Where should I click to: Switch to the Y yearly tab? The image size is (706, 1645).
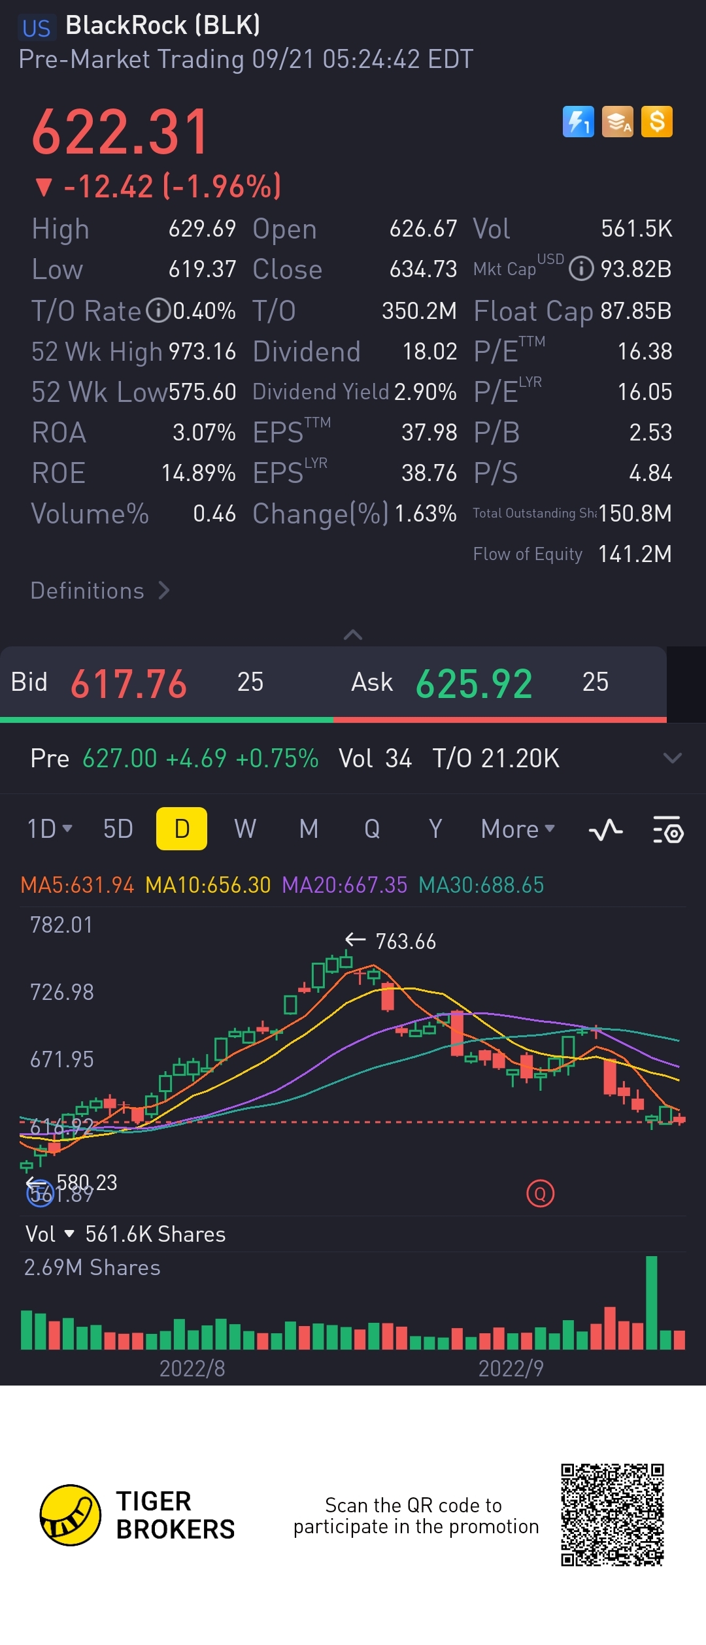coord(435,829)
